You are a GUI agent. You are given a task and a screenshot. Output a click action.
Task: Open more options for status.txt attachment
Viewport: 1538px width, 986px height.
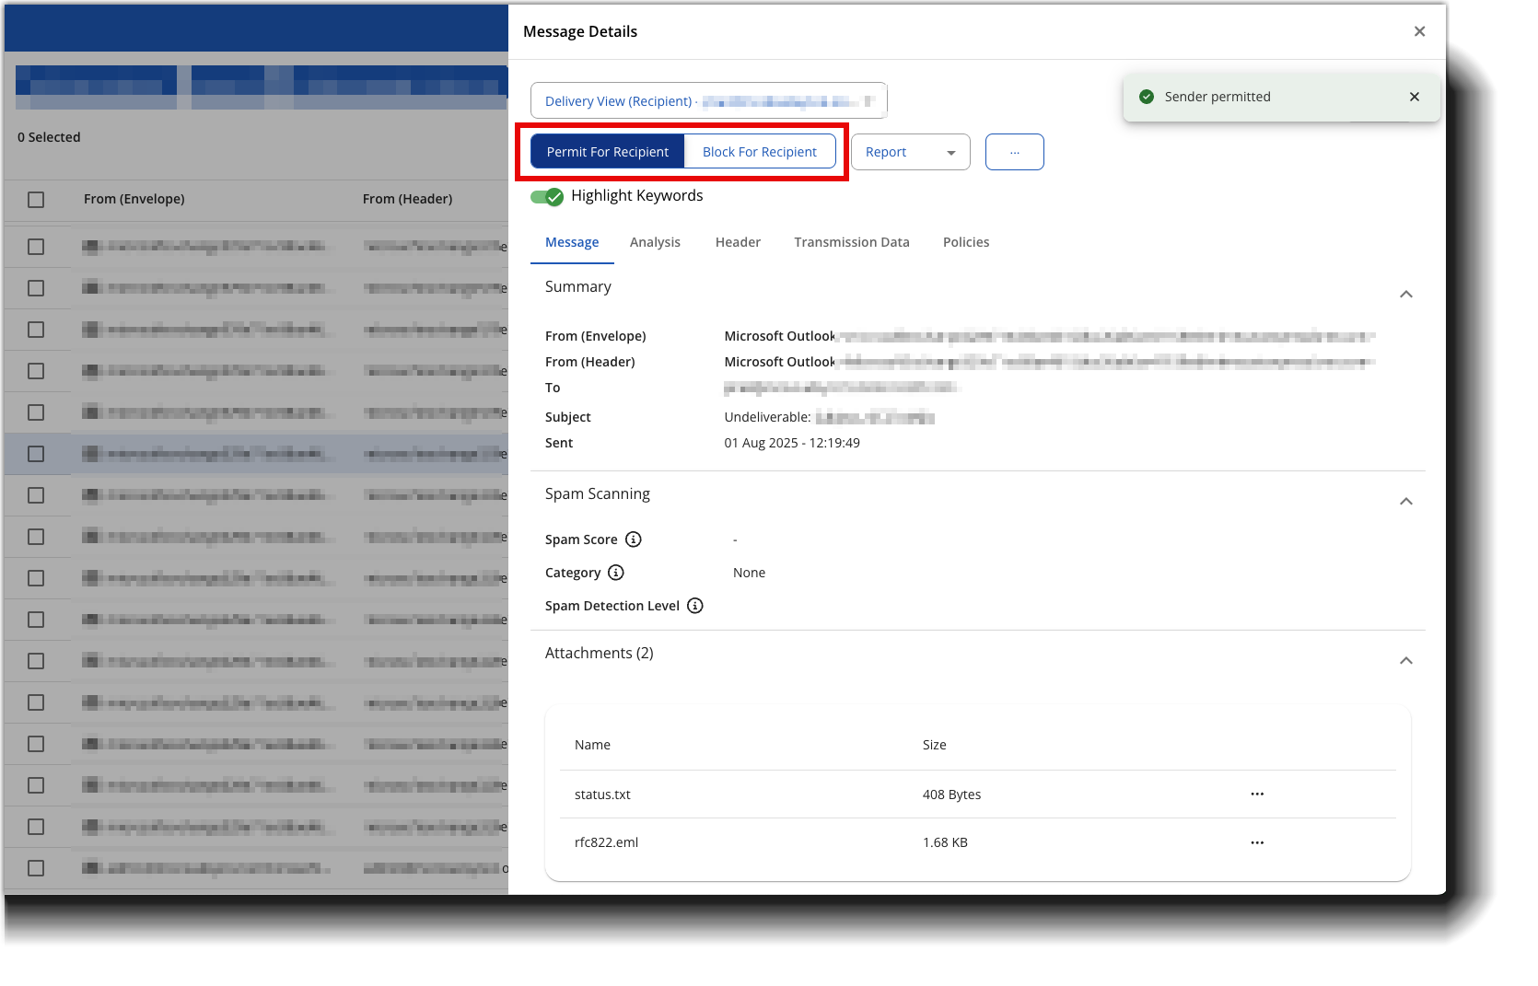click(1257, 795)
